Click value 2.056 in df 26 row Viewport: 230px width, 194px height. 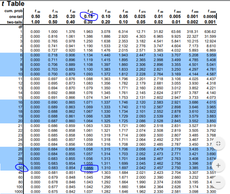pyautogui.click(x=140, y=149)
